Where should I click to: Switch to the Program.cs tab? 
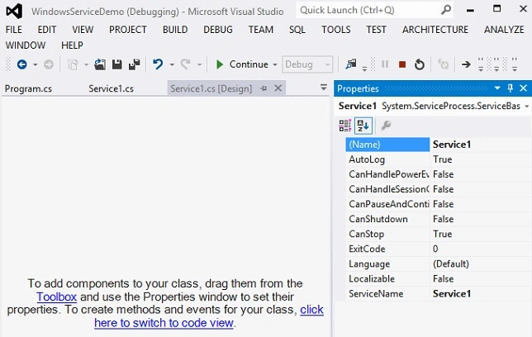[28, 88]
